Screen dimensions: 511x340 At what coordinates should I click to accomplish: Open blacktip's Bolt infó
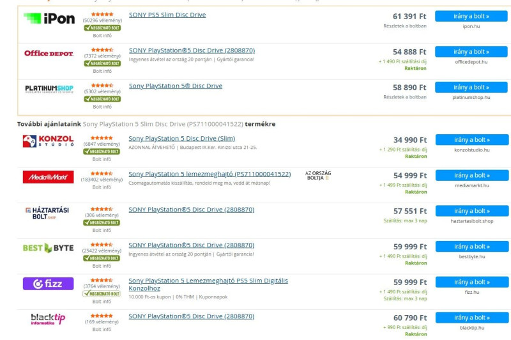coord(102,329)
